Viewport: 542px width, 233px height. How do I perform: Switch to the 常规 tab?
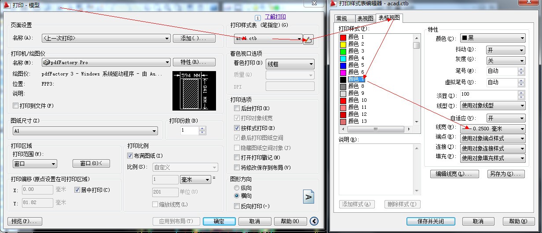coord(342,18)
